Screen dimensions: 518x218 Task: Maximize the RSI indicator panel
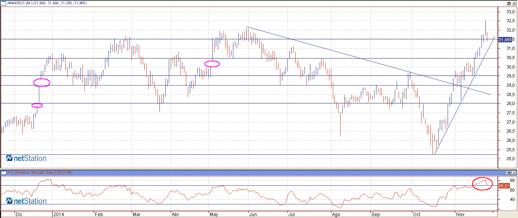(508, 172)
